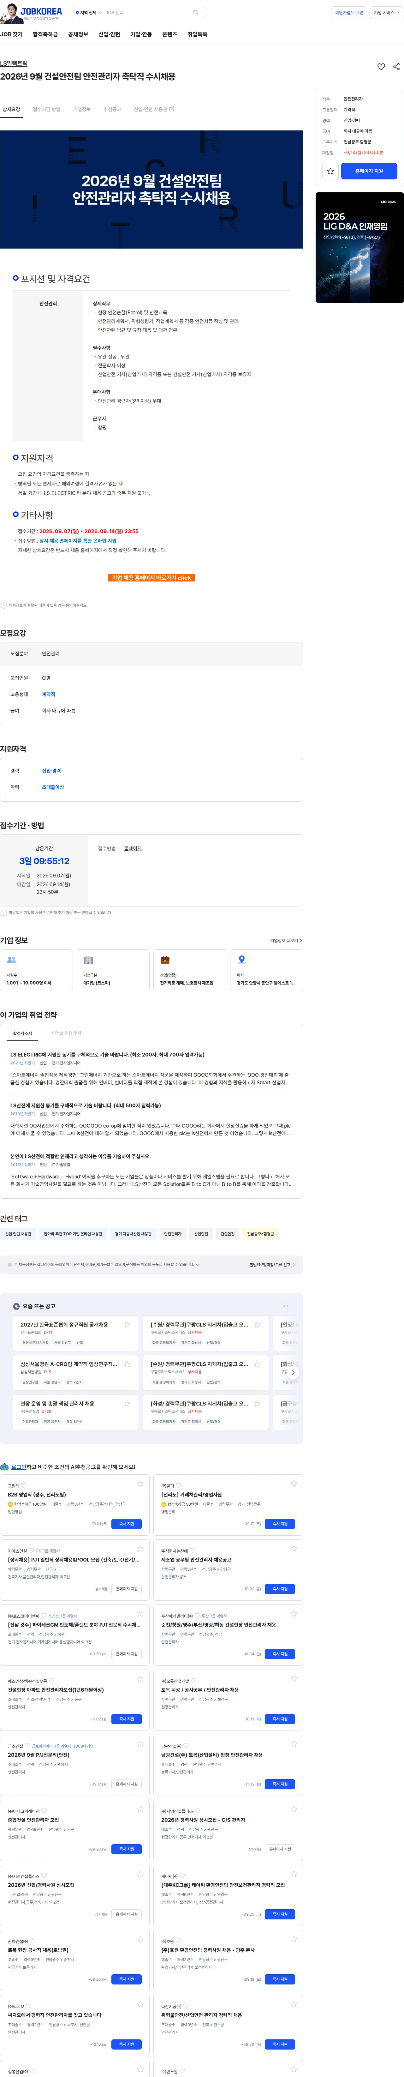Open the 공채정보 menu
Screen dimensions: 404x2077
[78, 35]
